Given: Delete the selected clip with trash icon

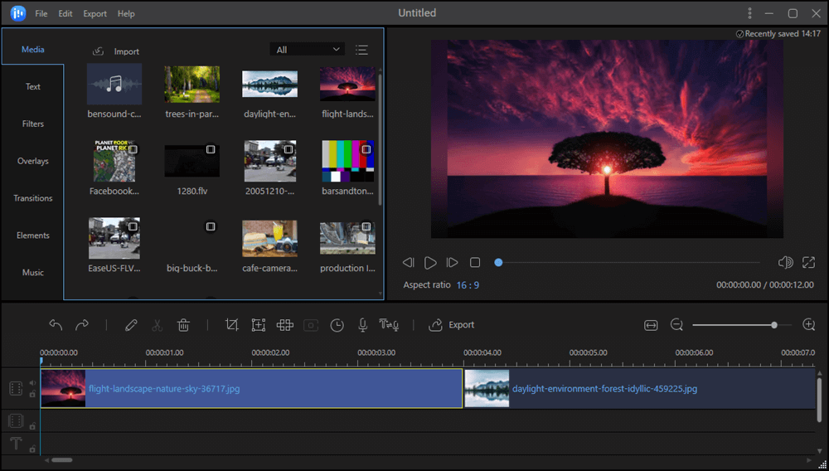Looking at the screenshot, I should [184, 325].
